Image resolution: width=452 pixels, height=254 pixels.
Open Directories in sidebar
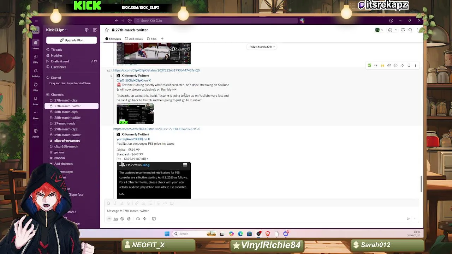[x=58, y=67]
